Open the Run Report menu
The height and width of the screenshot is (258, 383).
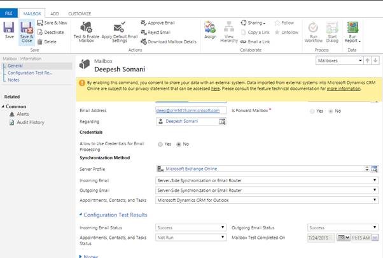352,31
